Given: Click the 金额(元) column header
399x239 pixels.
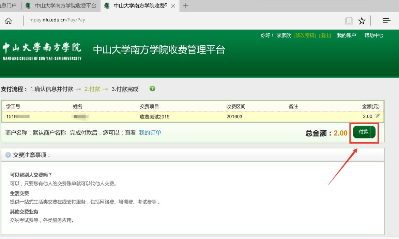Looking at the screenshot, I should (x=370, y=106).
